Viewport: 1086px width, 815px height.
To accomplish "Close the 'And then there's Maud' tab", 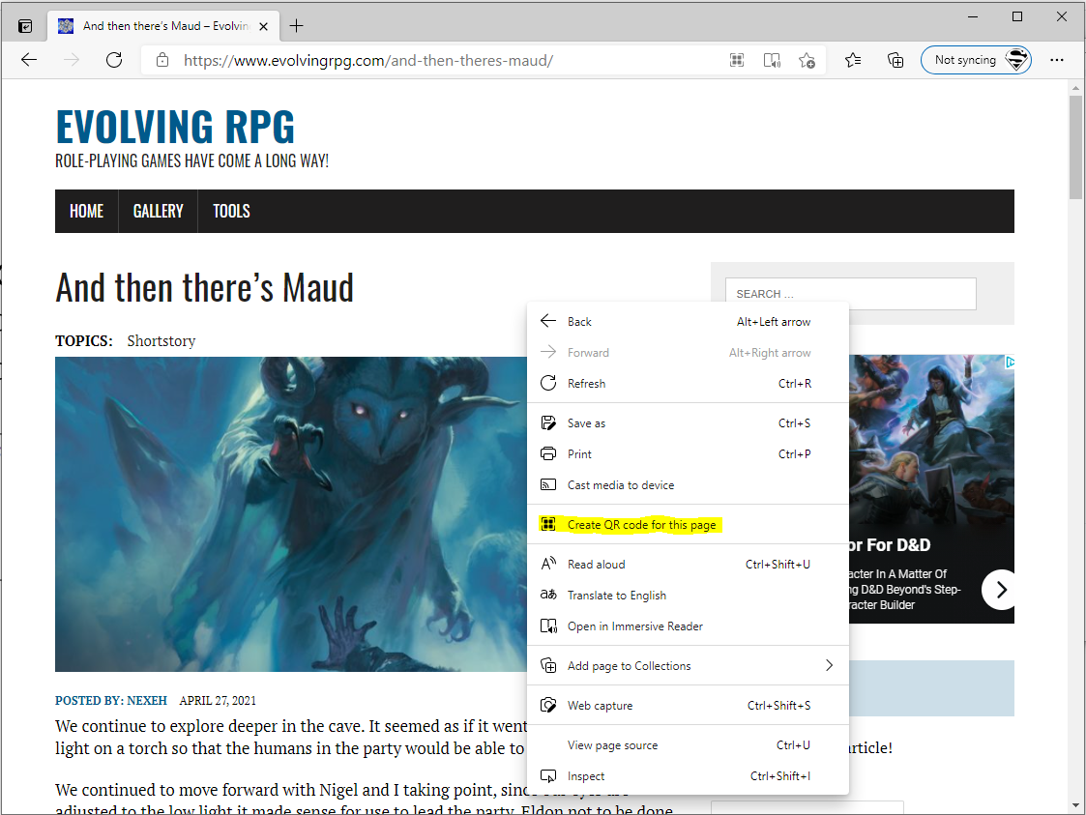I will tap(264, 26).
